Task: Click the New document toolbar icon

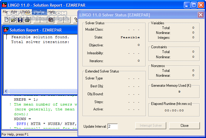Action: pos(6,20)
